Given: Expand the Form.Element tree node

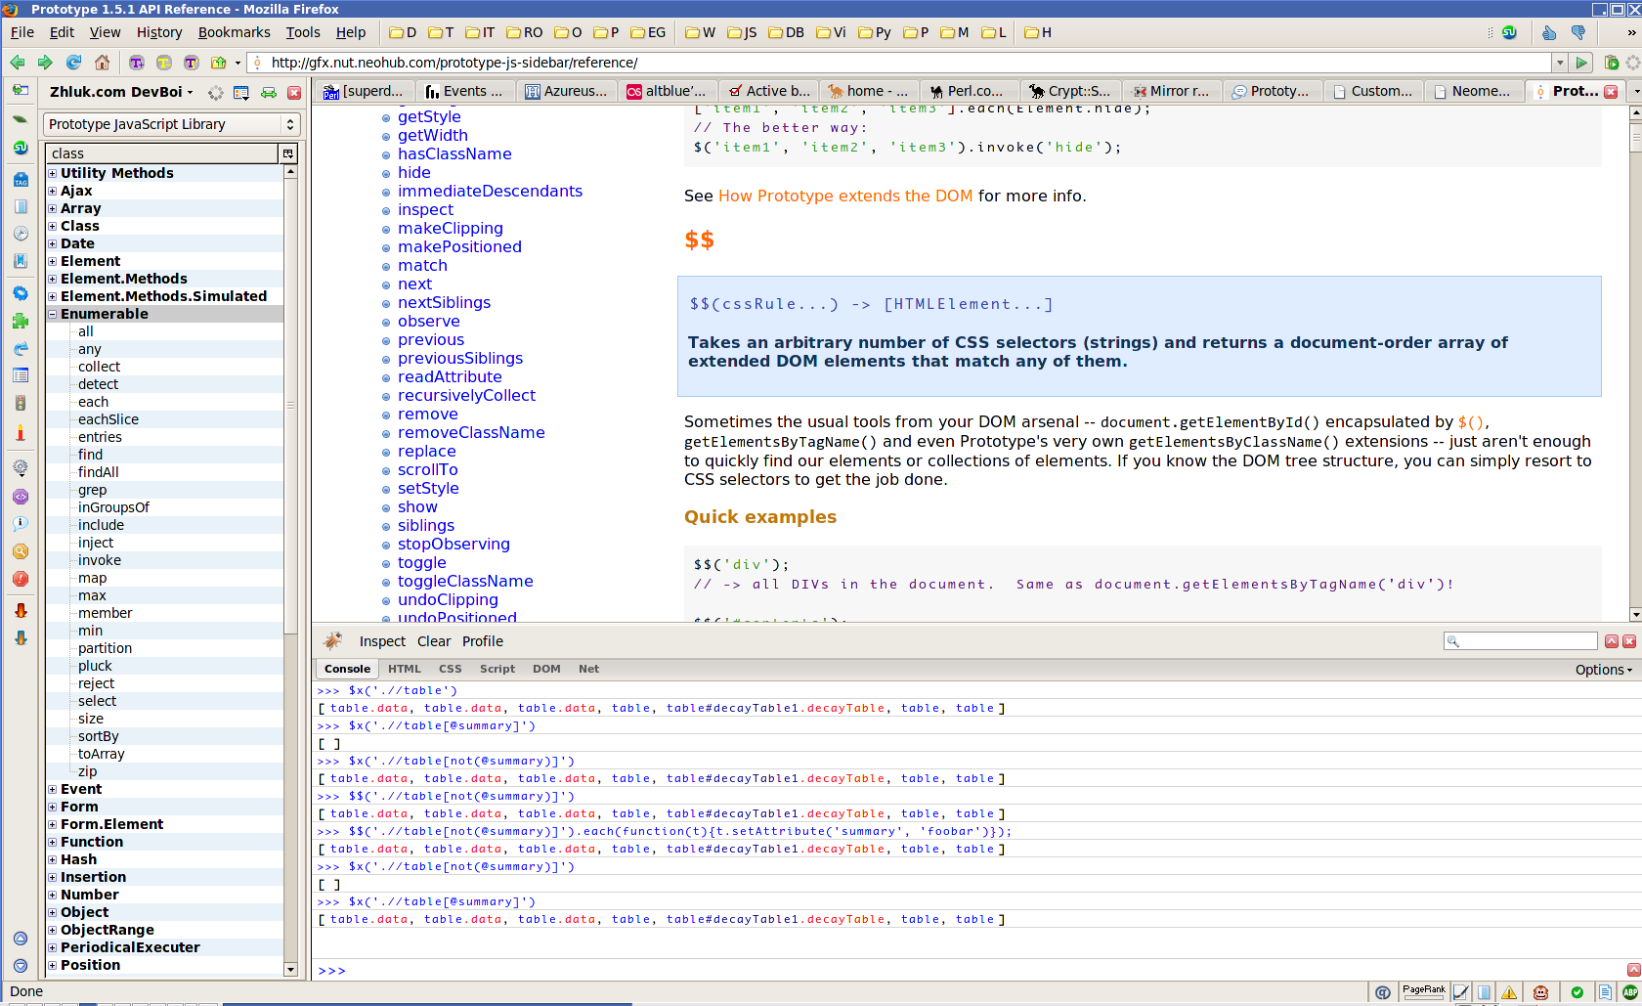Looking at the screenshot, I should pyautogui.click(x=53, y=824).
